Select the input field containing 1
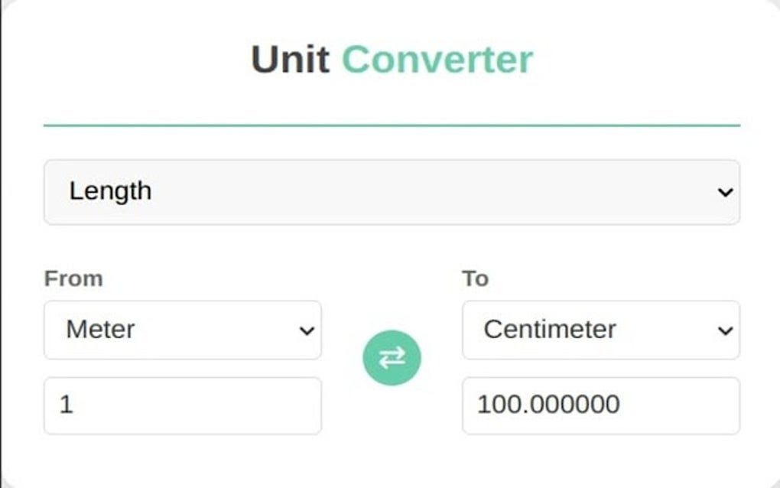The height and width of the screenshot is (488, 780). pyautogui.click(x=182, y=405)
